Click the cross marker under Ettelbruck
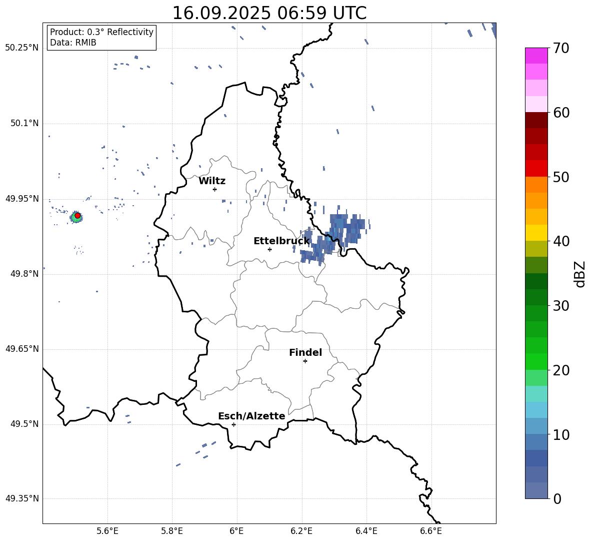The image size is (592, 541). [x=269, y=249]
